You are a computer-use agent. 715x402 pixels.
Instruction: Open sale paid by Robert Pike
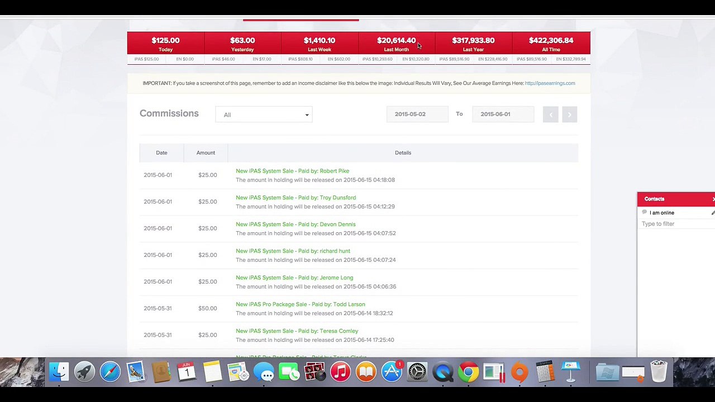click(x=292, y=171)
